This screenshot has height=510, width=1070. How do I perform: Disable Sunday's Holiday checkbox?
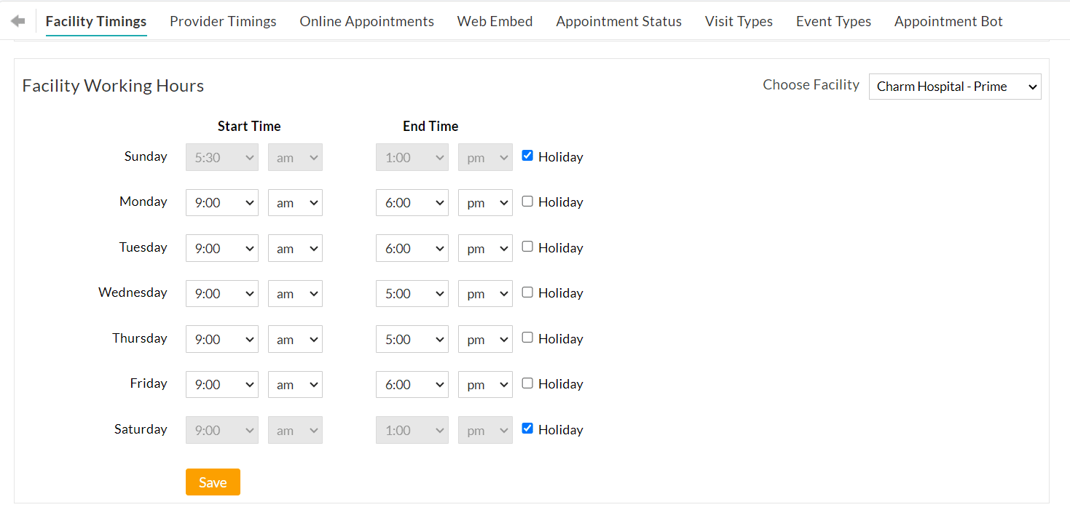(x=527, y=155)
